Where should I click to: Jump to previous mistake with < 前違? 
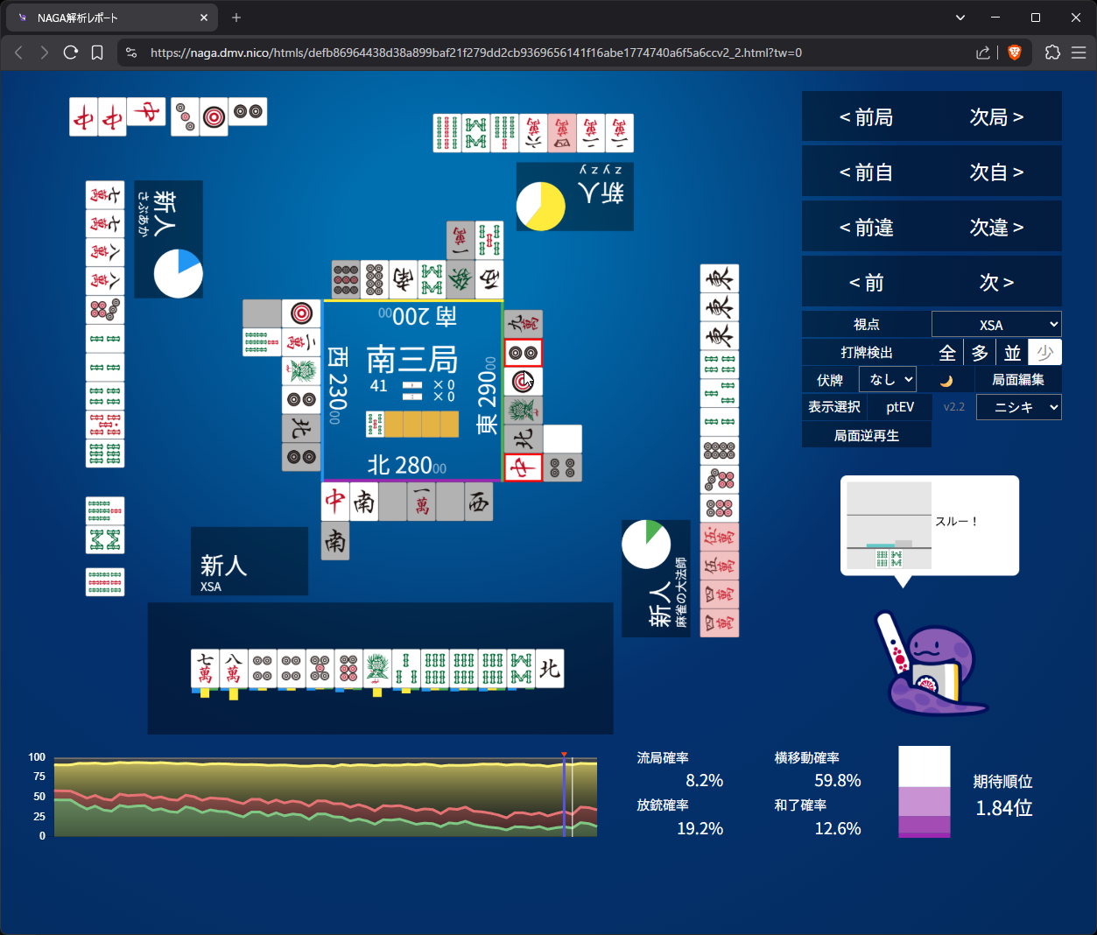(866, 228)
